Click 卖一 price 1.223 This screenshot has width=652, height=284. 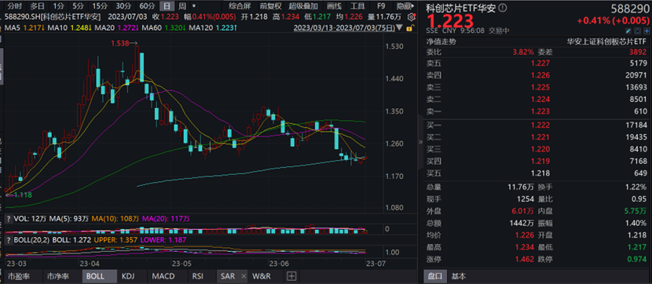(x=541, y=111)
